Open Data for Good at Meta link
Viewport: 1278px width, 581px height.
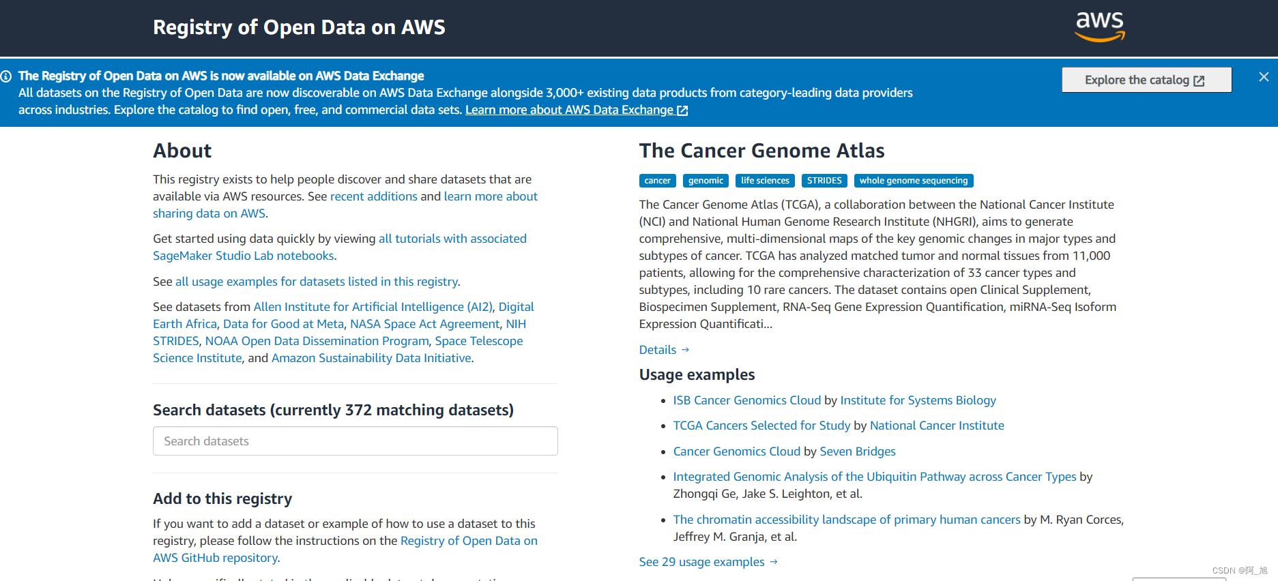[283, 324]
